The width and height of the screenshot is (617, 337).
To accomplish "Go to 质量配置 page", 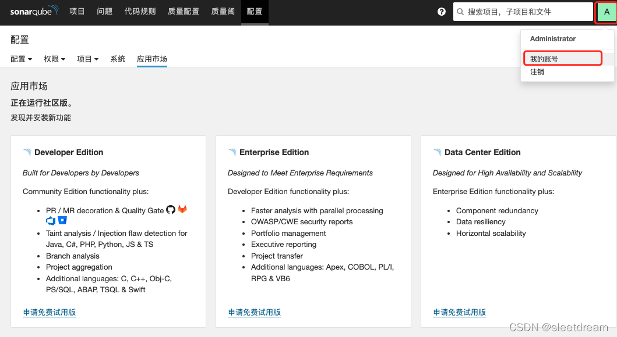I will point(184,12).
